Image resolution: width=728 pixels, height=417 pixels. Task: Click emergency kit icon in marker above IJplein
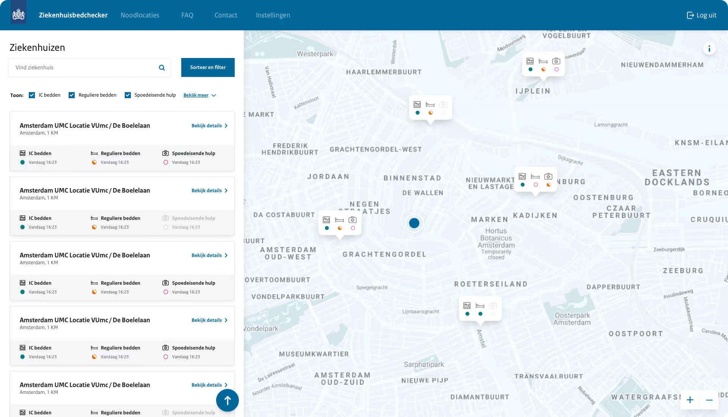(x=556, y=61)
